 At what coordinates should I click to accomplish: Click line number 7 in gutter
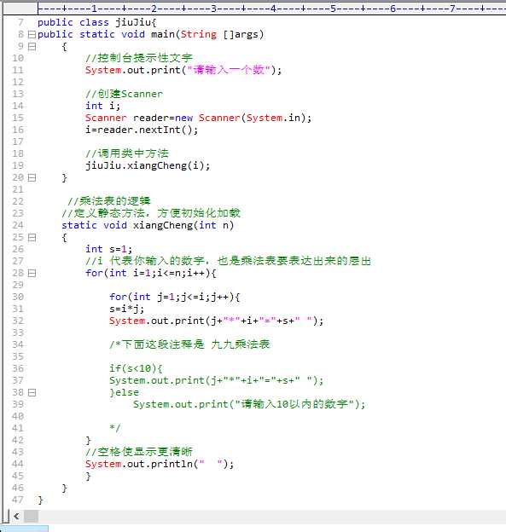tap(20, 22)
